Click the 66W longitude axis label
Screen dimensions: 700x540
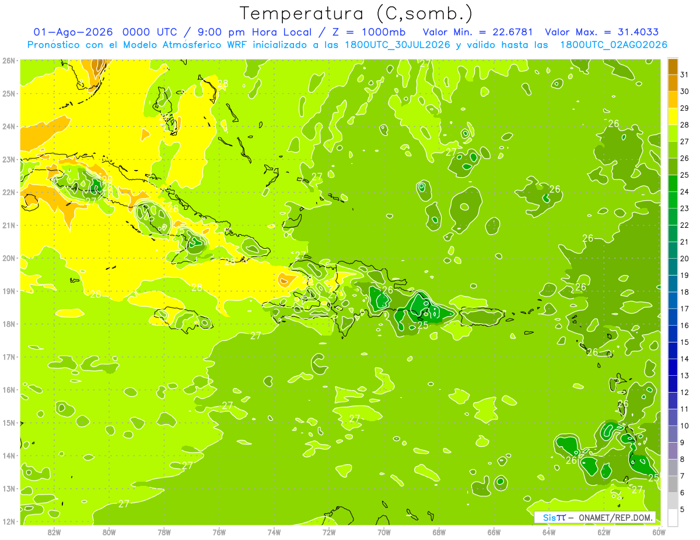pyautogui.click(x=494, y=532)
